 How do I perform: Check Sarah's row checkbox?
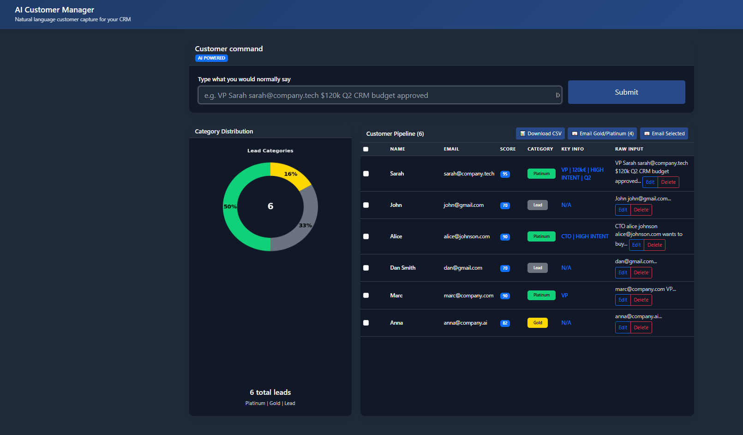[x=366, y=174]
